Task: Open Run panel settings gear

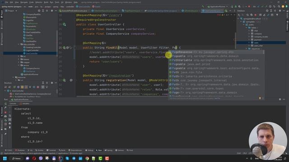Action: 280,99
